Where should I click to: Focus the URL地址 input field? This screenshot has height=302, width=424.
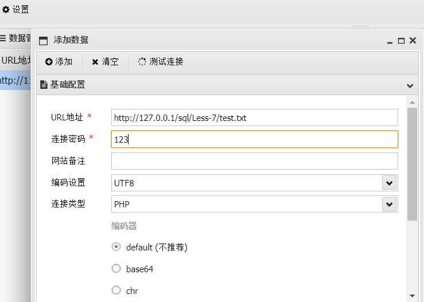254,117
